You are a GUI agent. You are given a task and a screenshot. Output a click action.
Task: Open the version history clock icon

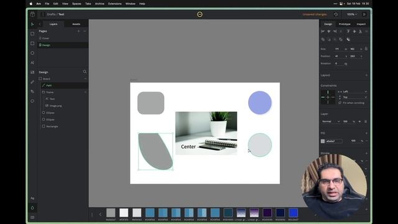click(x=336, y=14)
